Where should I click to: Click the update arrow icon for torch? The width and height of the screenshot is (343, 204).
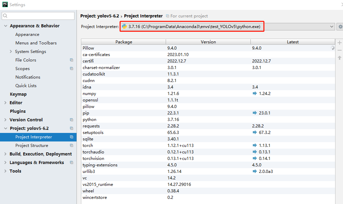(255, 145)
